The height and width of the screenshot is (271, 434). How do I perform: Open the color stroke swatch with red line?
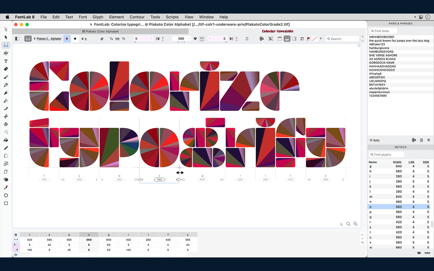click(x=315, y=39)
